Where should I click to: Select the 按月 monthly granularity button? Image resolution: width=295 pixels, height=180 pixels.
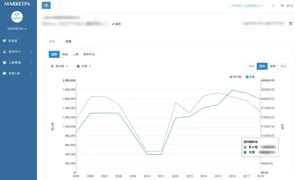click(x=283, y=66)
